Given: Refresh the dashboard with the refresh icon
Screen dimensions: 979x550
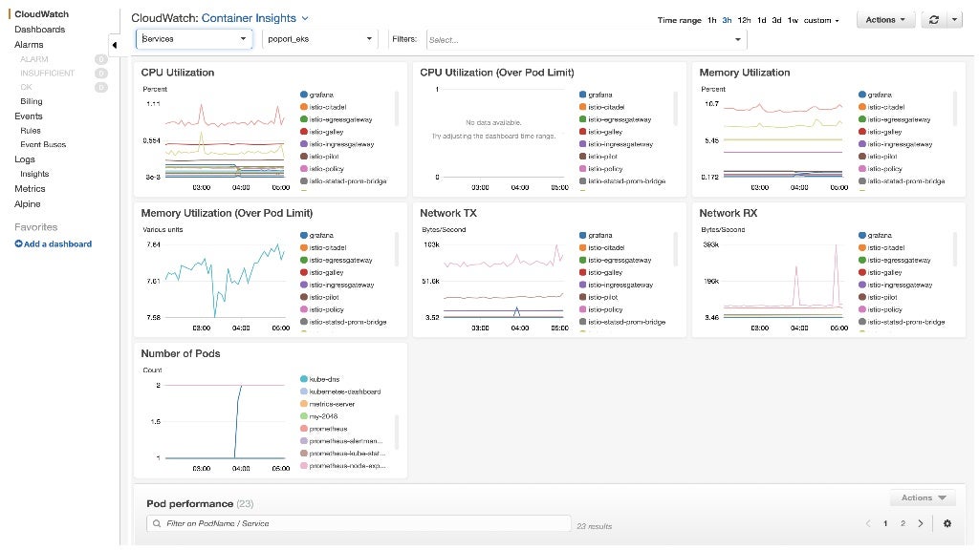Looking at the screenshot, I should 933,20.
